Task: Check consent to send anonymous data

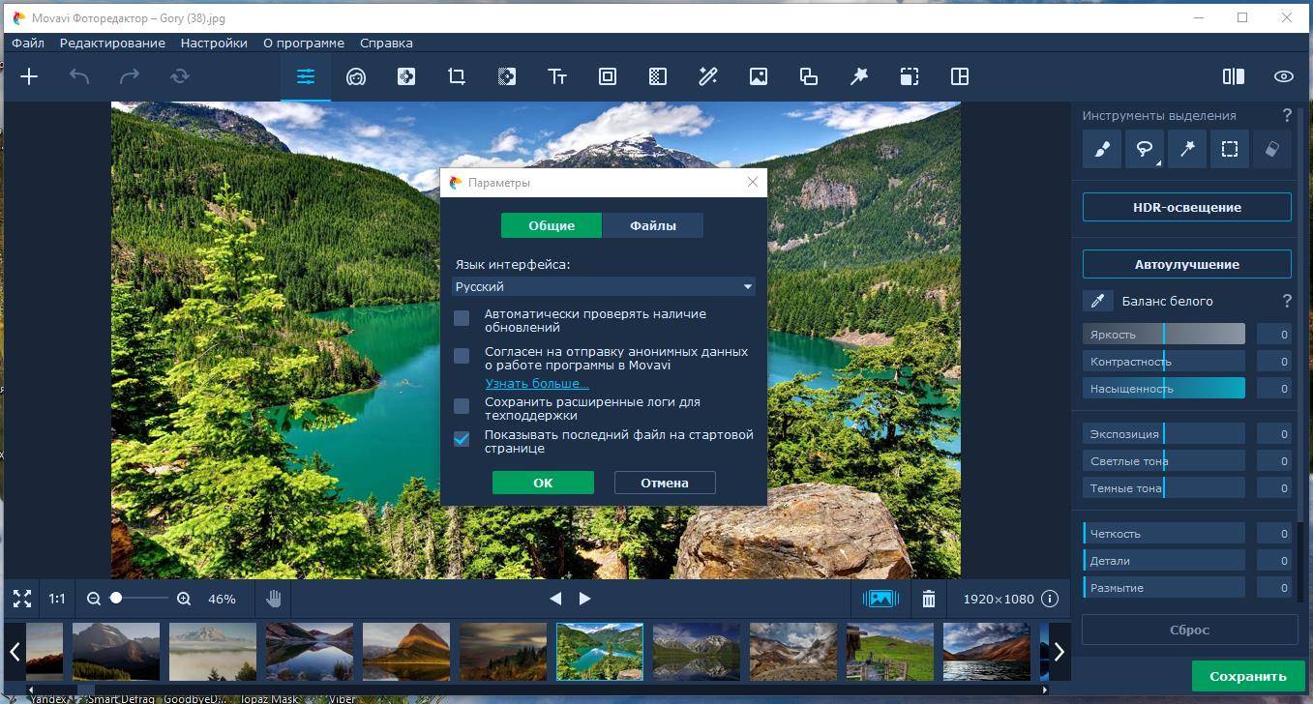Action: click(x=462, y=356)
